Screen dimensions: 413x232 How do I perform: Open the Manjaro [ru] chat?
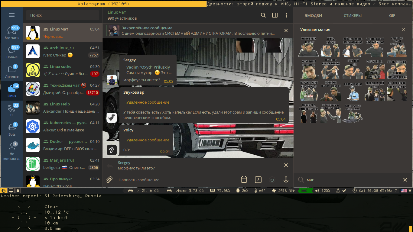click(63, 164)
